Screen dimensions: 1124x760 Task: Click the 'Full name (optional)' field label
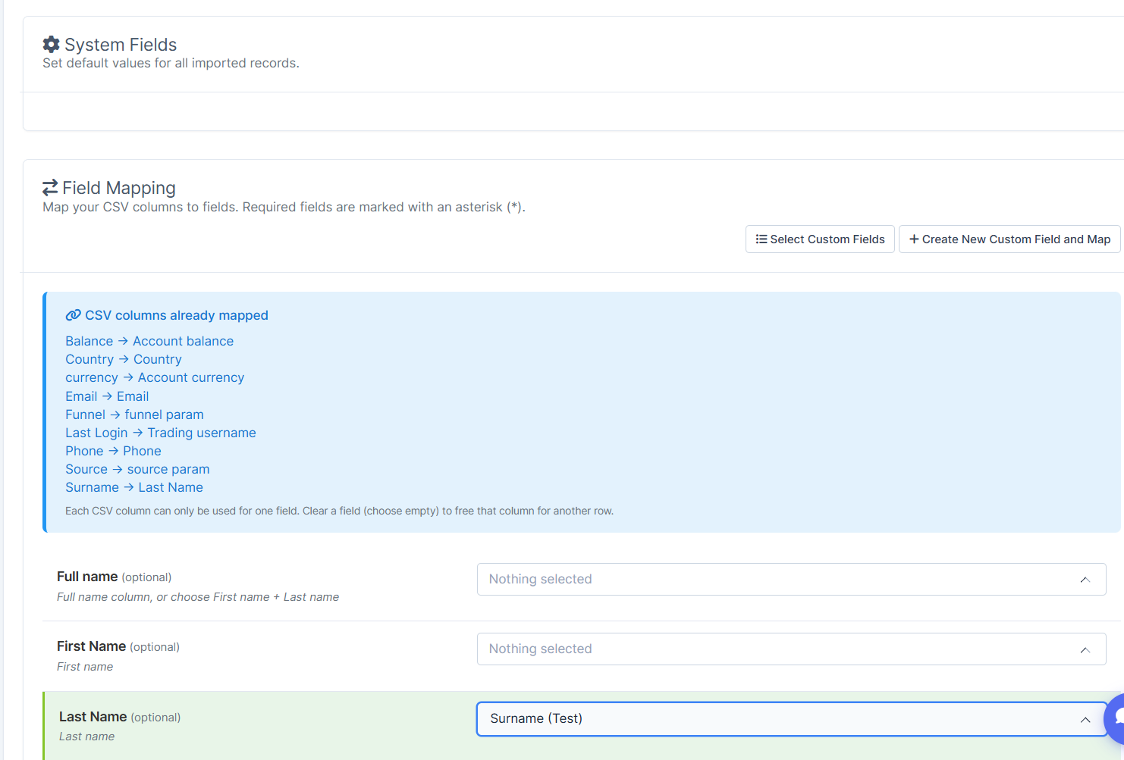click(x=115, y=577)
